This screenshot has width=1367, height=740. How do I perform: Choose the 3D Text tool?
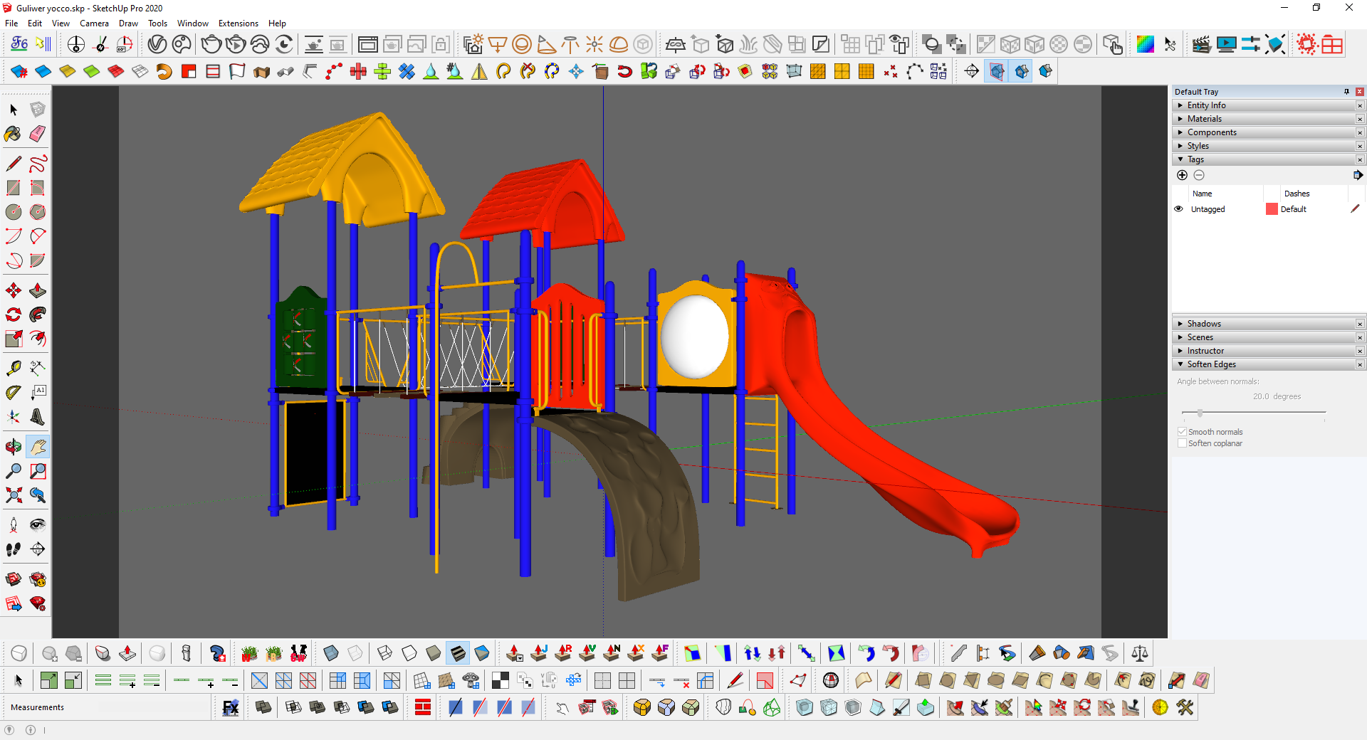pyautogui.click(x=38, y=417)
